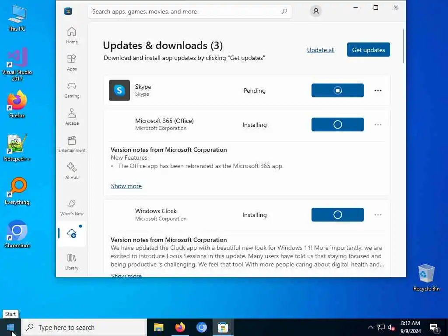The width and height of the screenshot is (448, 336).
Task: Open Entertainment section in sidebar
Action: [x=72, y=144]
